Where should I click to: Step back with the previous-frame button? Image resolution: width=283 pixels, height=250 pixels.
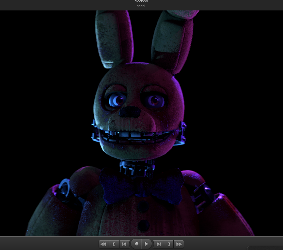[x=124, y=244]
